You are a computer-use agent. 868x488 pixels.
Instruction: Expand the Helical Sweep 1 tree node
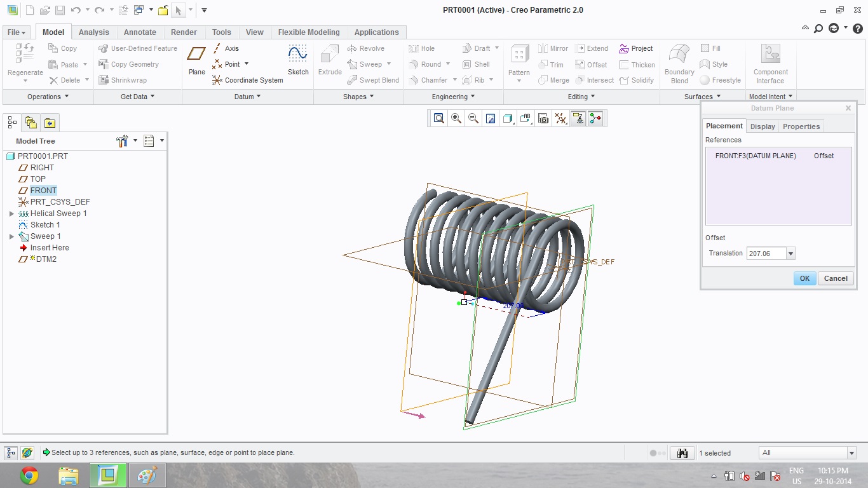(x=11, y=213)
